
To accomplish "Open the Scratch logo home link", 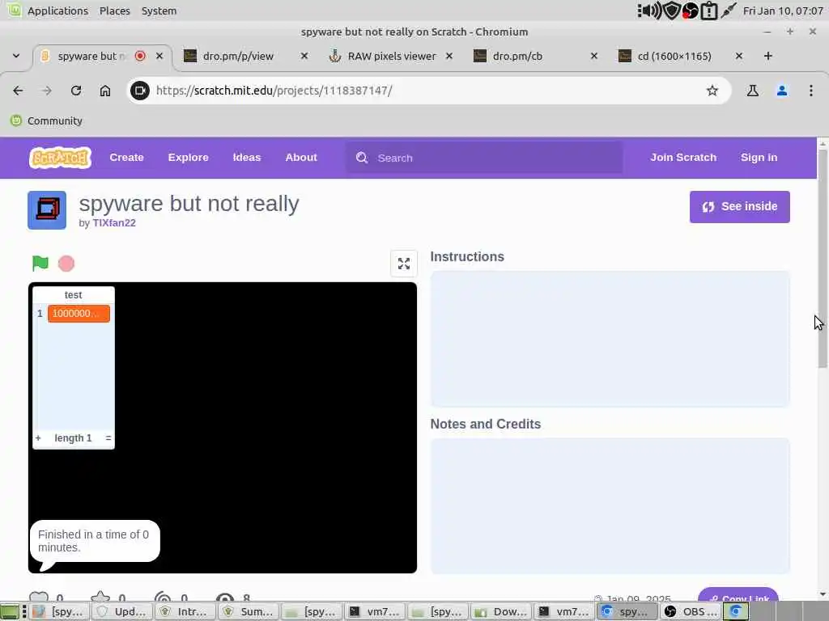I will tap(60, 158).
